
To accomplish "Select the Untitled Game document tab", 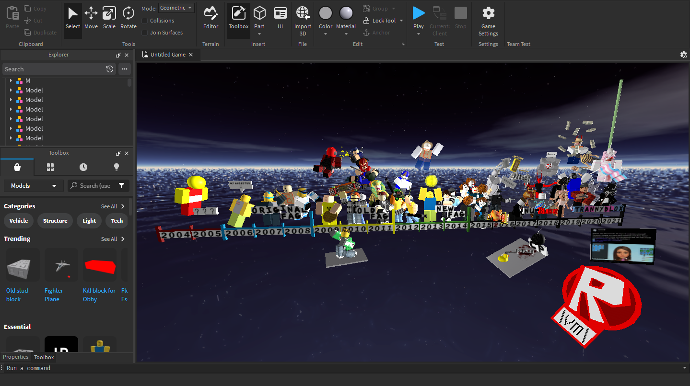I will click(x=168, y=55).
